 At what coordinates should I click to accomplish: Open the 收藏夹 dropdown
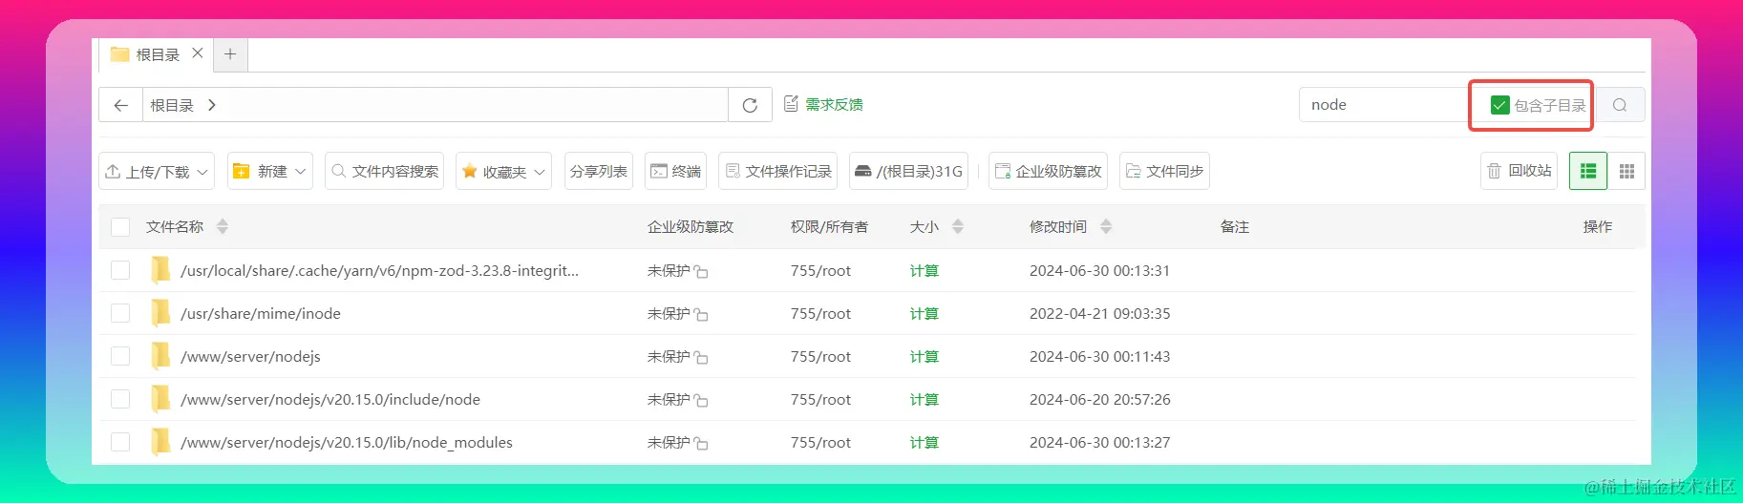coord(504,171)
